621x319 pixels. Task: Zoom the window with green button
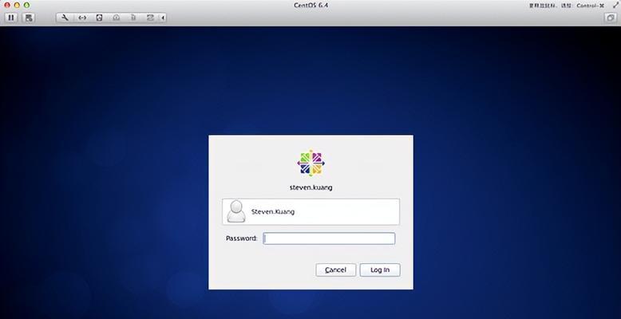(x=26, y=5)
